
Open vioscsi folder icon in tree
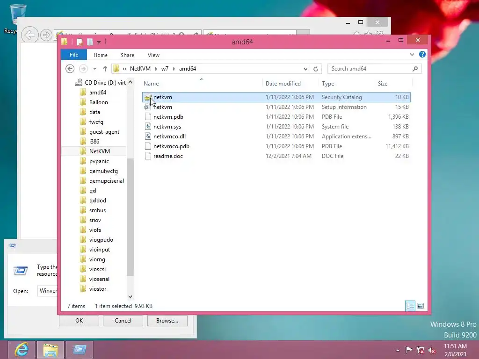(83, 269)
